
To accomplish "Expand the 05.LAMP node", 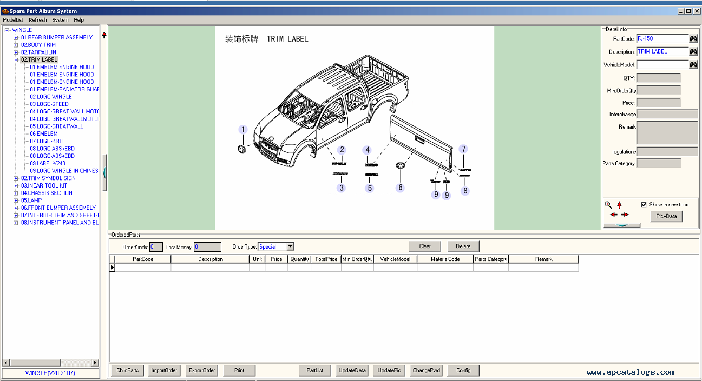I will pos(16,200).
